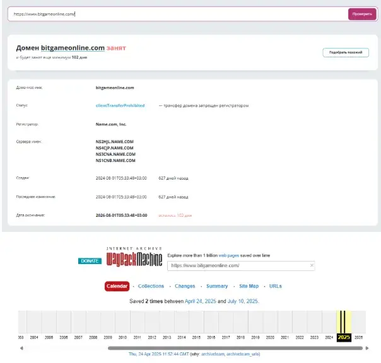Open the 'web pages' link
This screenshot has height=363, width=381.
pyautogui.click(x=228, y=255)
